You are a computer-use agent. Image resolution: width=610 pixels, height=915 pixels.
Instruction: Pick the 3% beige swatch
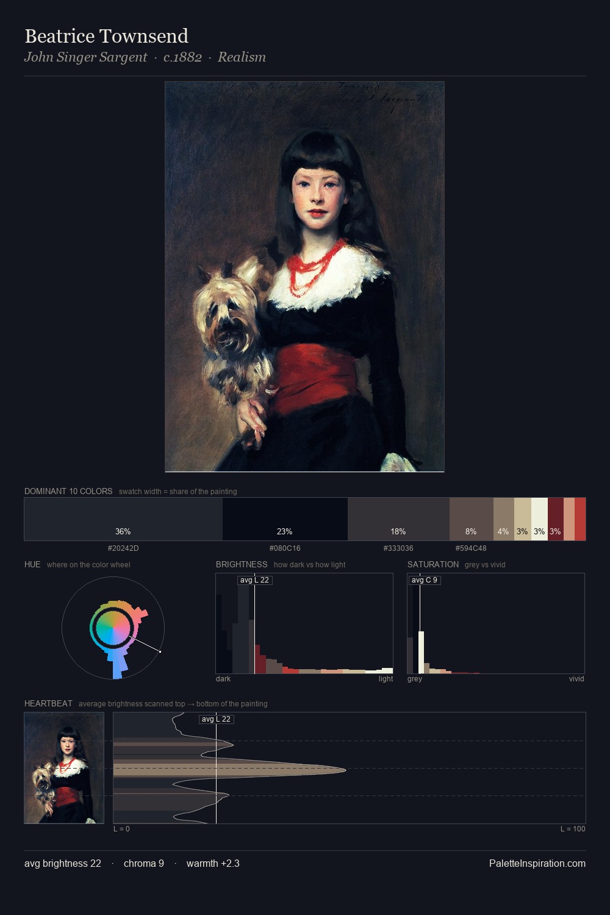[x=523, y=519]
